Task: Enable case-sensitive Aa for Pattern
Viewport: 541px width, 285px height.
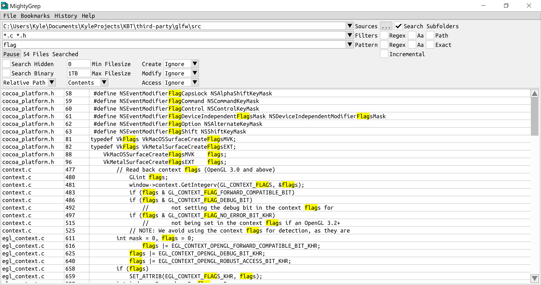Action: coord(412,45)
